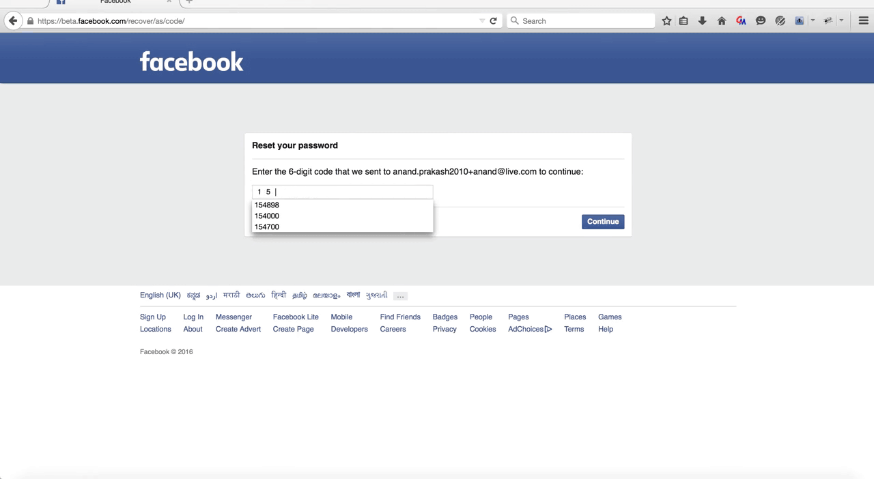
Task: Expand the URL bar history dropdown
Action: (482, 21)
